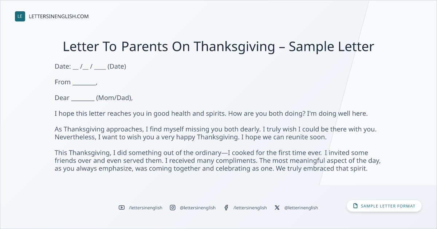The image size is (437, 229).
Task: Click the Instagram icon in footer
Action: [x=173, y=208]
